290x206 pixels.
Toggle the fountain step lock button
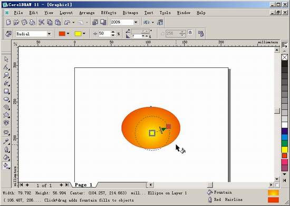pyautogui.click(x=190, y=33)
